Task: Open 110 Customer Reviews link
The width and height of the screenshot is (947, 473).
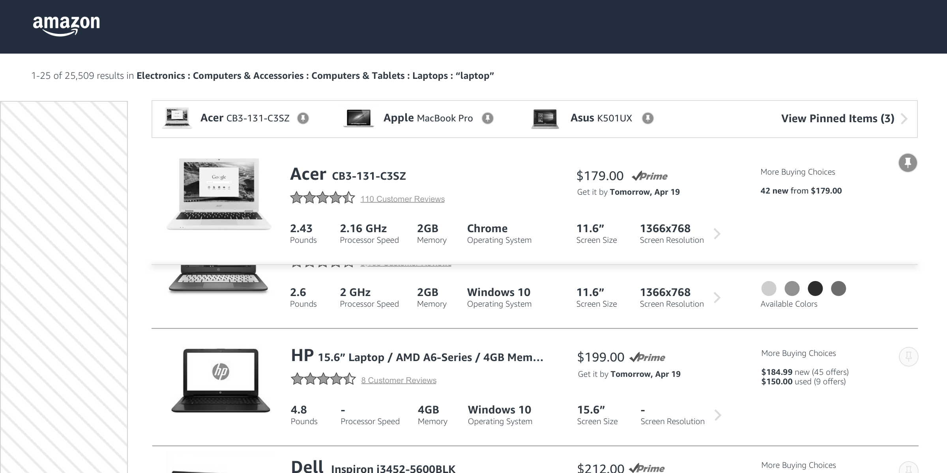Action: point(402,199)
